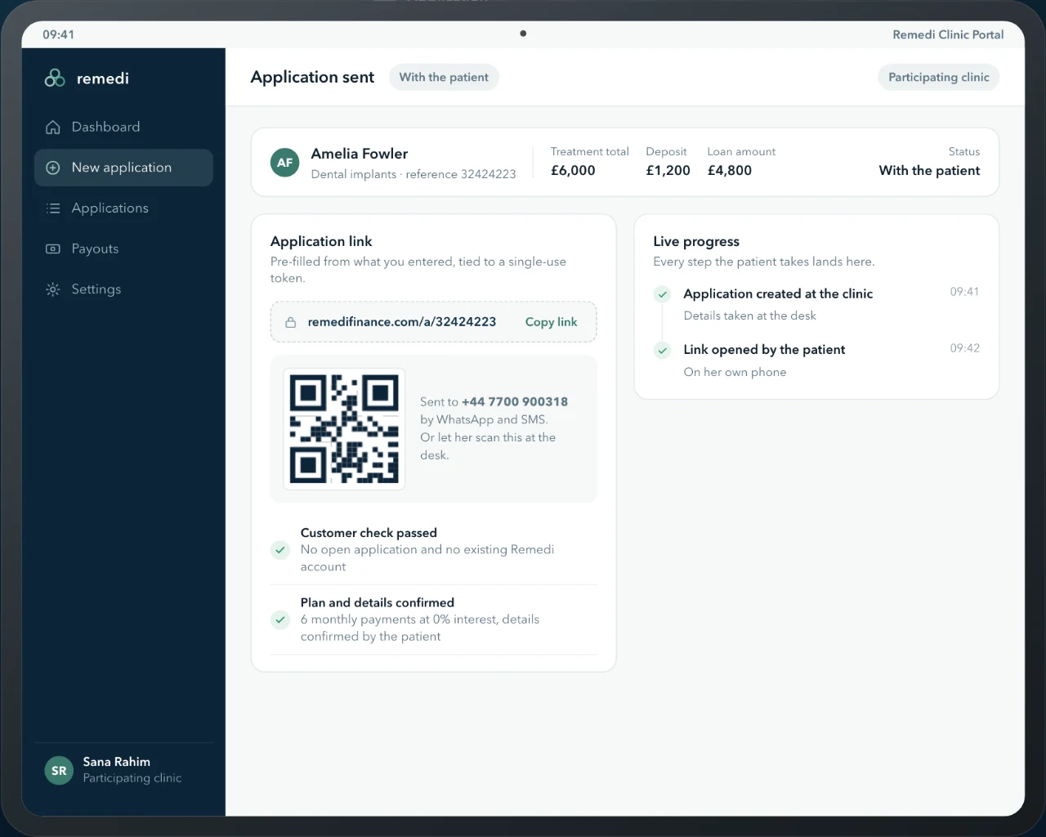Click the 09:41 timestamp in Live progress
Screen dimensions: 1046x837
point(964,292)
